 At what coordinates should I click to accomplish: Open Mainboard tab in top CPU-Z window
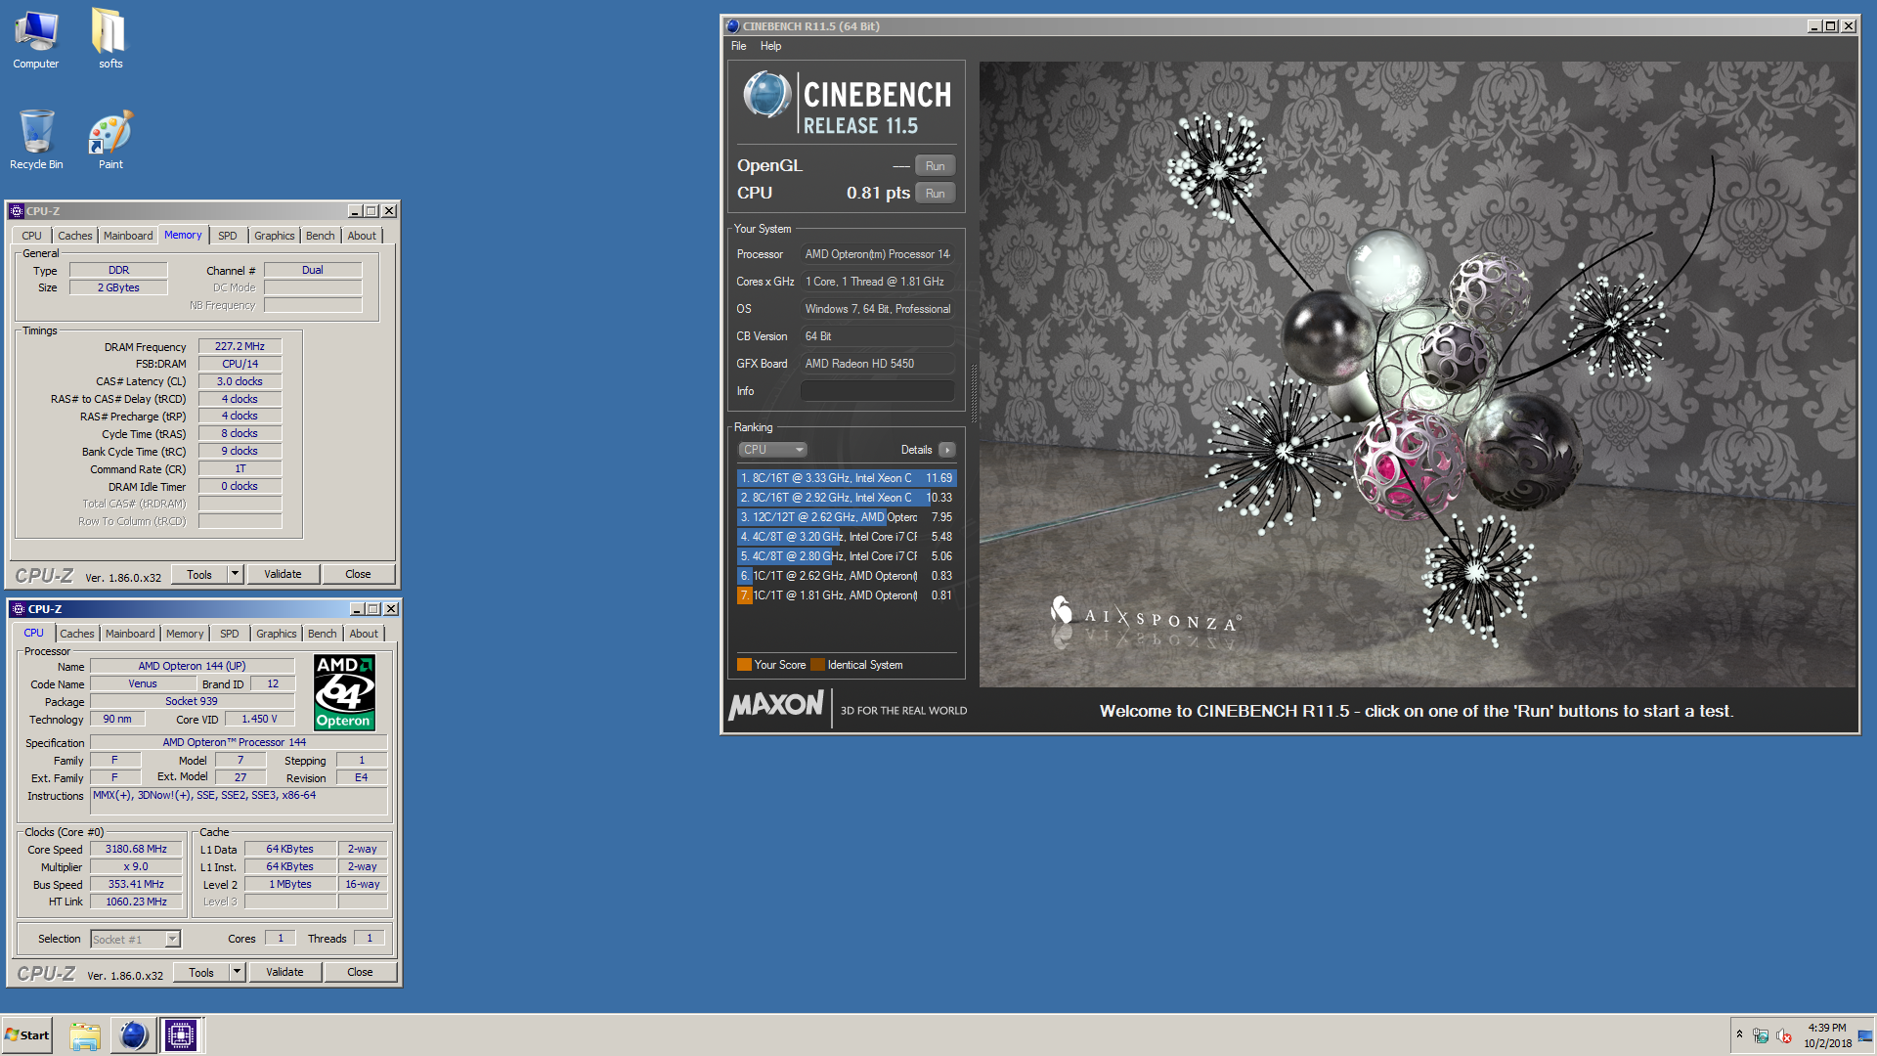coord(128,236)
